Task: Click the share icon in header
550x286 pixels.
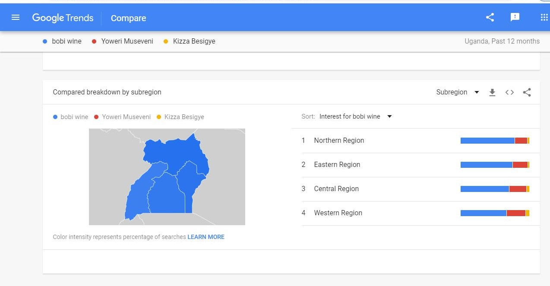Action: [x=490, y=18]
